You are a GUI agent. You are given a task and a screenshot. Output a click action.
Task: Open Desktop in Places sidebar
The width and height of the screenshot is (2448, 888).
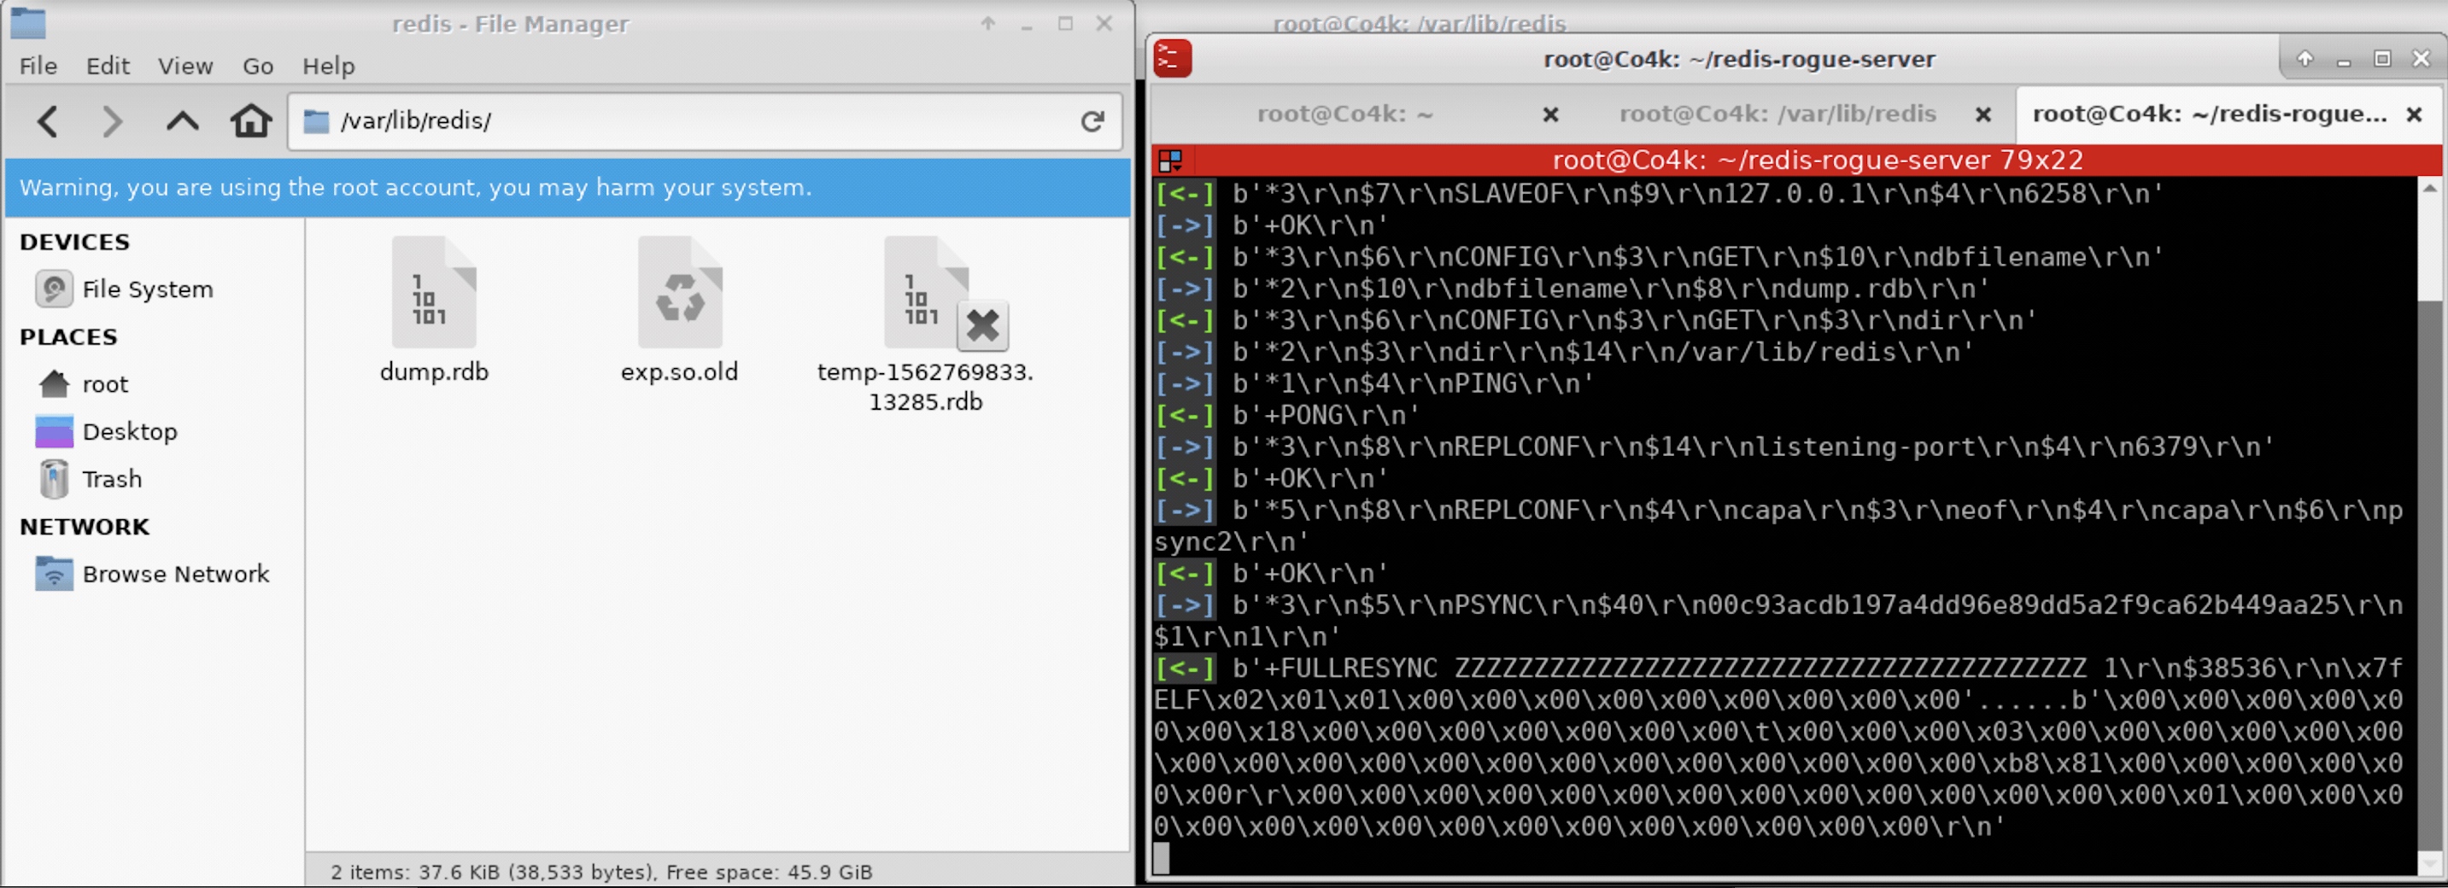(107, 431)
